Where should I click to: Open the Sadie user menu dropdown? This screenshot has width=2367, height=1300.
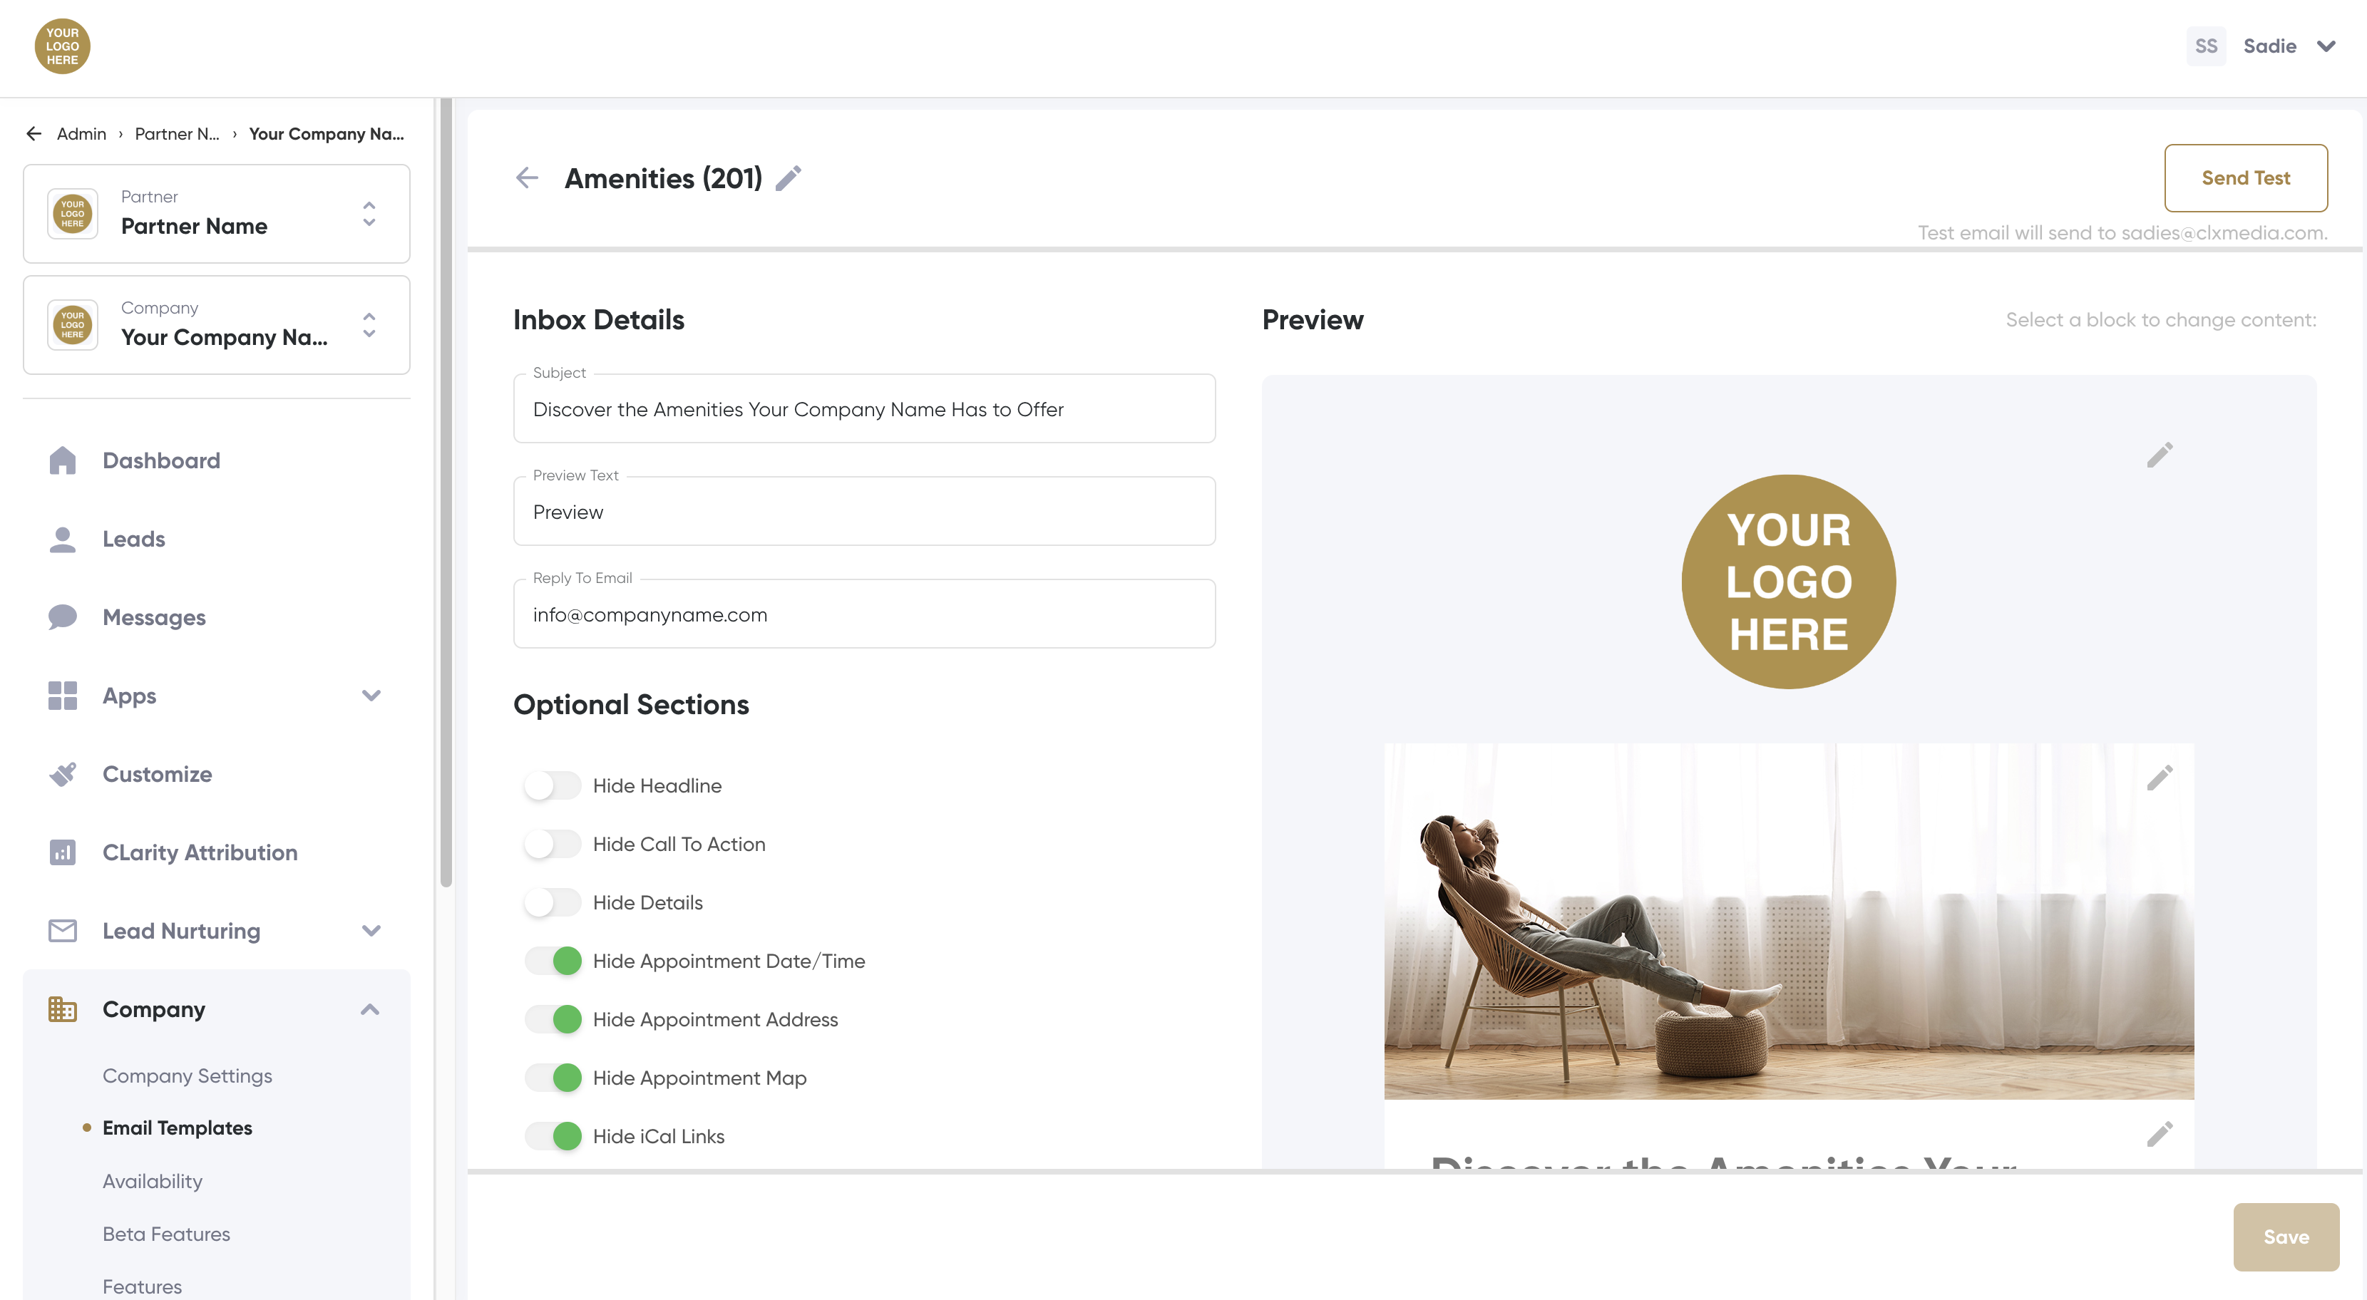tap(2326, 46)
